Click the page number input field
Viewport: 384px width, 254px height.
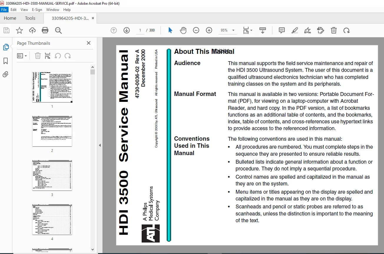(x=140, y=30)
